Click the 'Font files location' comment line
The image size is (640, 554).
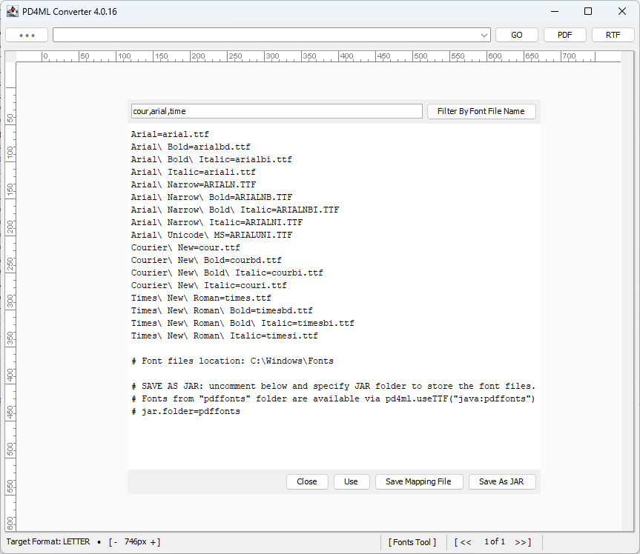(x=232, y=361)
